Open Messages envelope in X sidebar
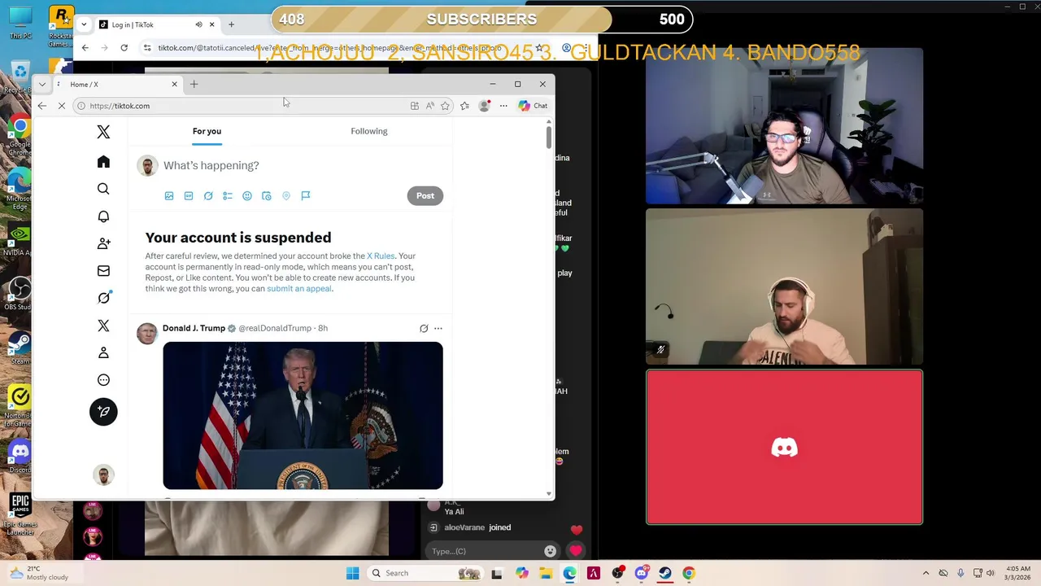The image size is (1041, 586). (103, 271)
